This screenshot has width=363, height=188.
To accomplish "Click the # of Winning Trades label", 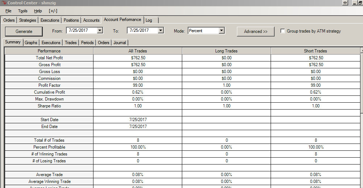I will [x=49, y=154].
